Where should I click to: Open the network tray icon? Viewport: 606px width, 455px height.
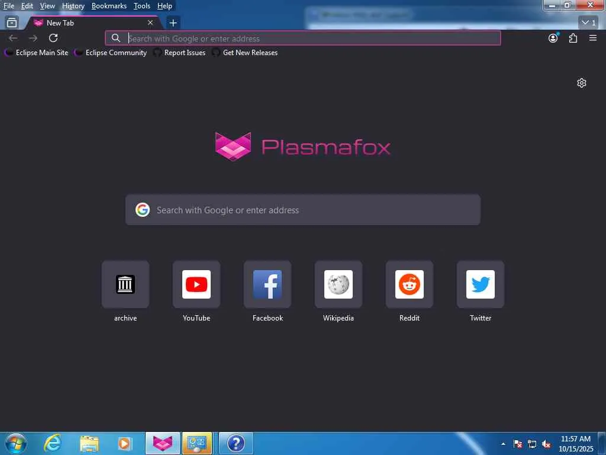[x=532, y=444]
